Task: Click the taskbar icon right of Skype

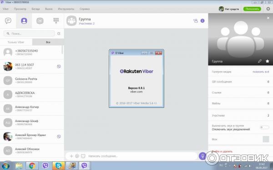Action: (72, 166)
